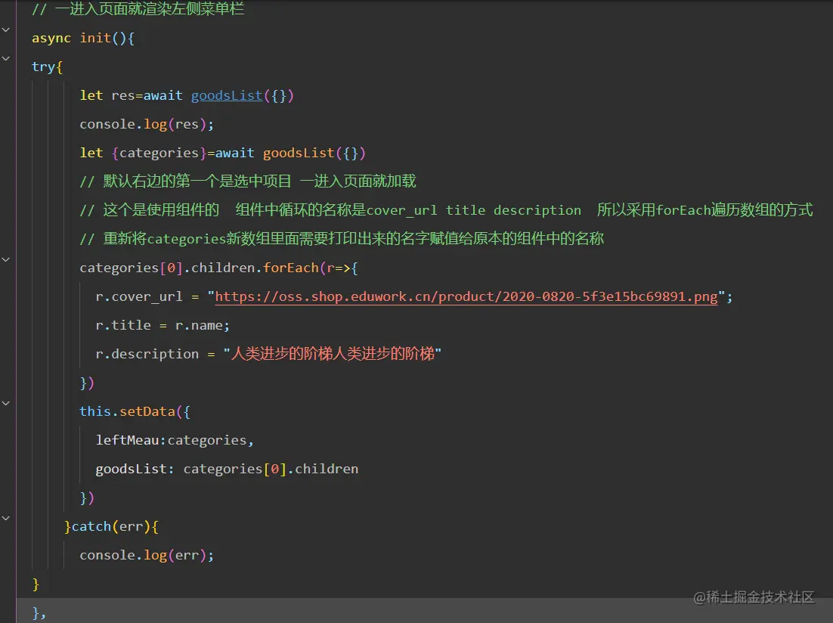Collapse the async init() function fold arrow
The image size is (833, 623).
click(6, 29)
